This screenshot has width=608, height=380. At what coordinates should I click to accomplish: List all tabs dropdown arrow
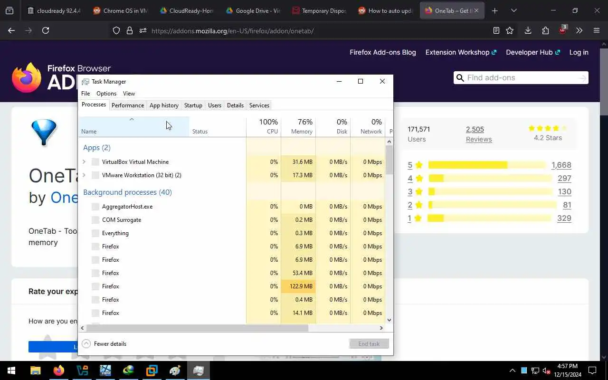pyautogui.click(x=513, y=10)
